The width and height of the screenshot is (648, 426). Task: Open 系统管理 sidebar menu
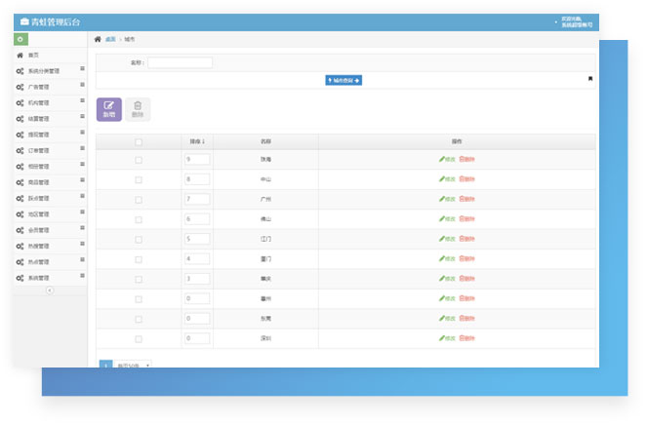[x=51, y=278]
